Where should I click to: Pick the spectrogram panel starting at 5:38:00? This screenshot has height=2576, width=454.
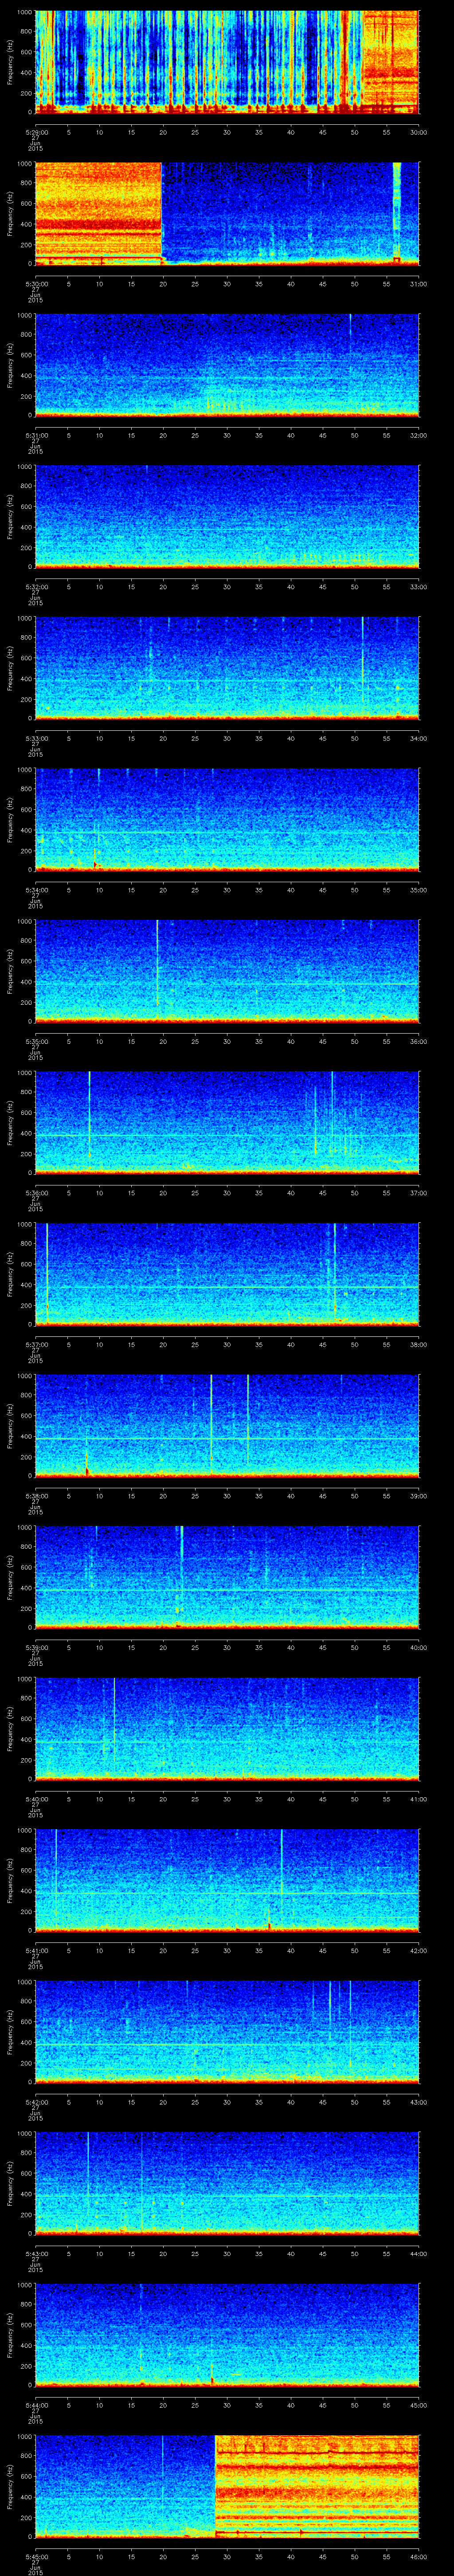coord(227,1425)
